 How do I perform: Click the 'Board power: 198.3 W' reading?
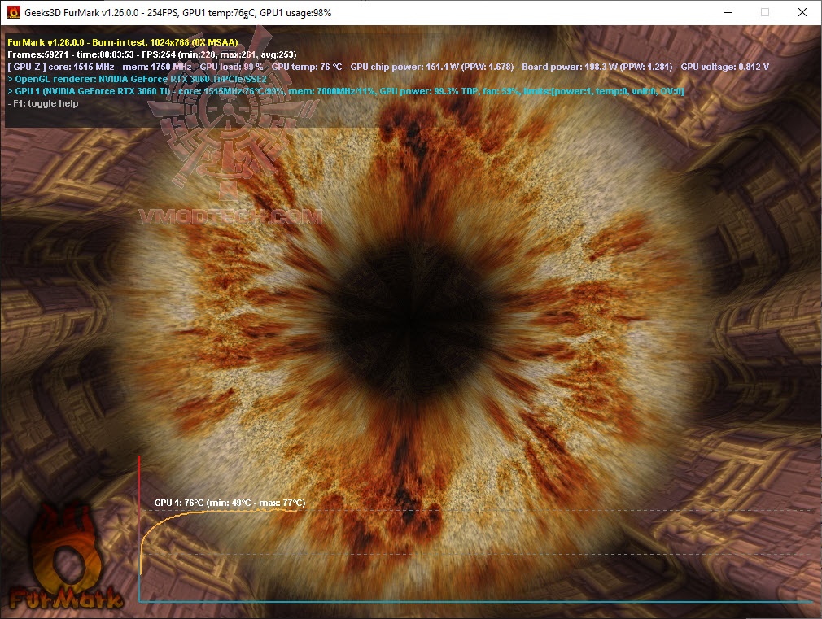570,67
